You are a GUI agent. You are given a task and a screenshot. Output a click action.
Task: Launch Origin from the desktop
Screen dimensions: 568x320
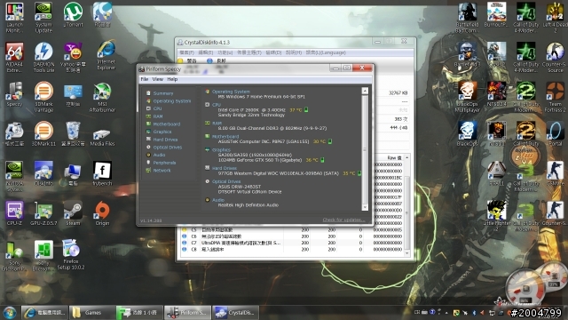(x=102, y=213)
